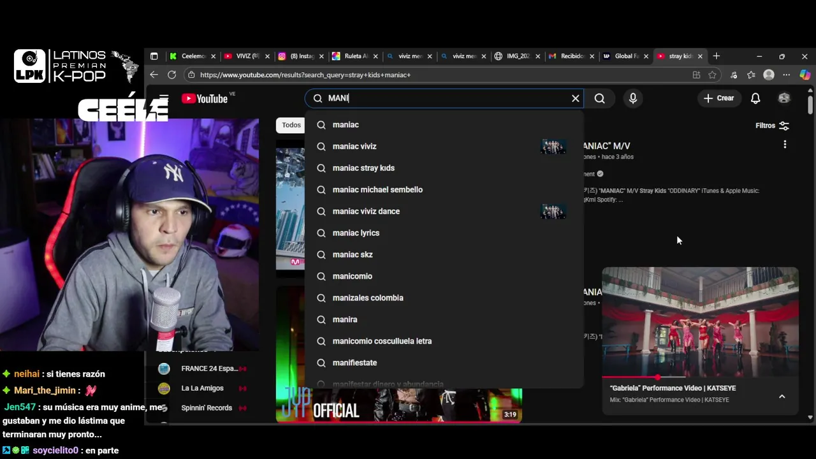Screen dimensions: 816x459
Task: Click the Gabriela miniplayer video
Action: tap(700, 322)
